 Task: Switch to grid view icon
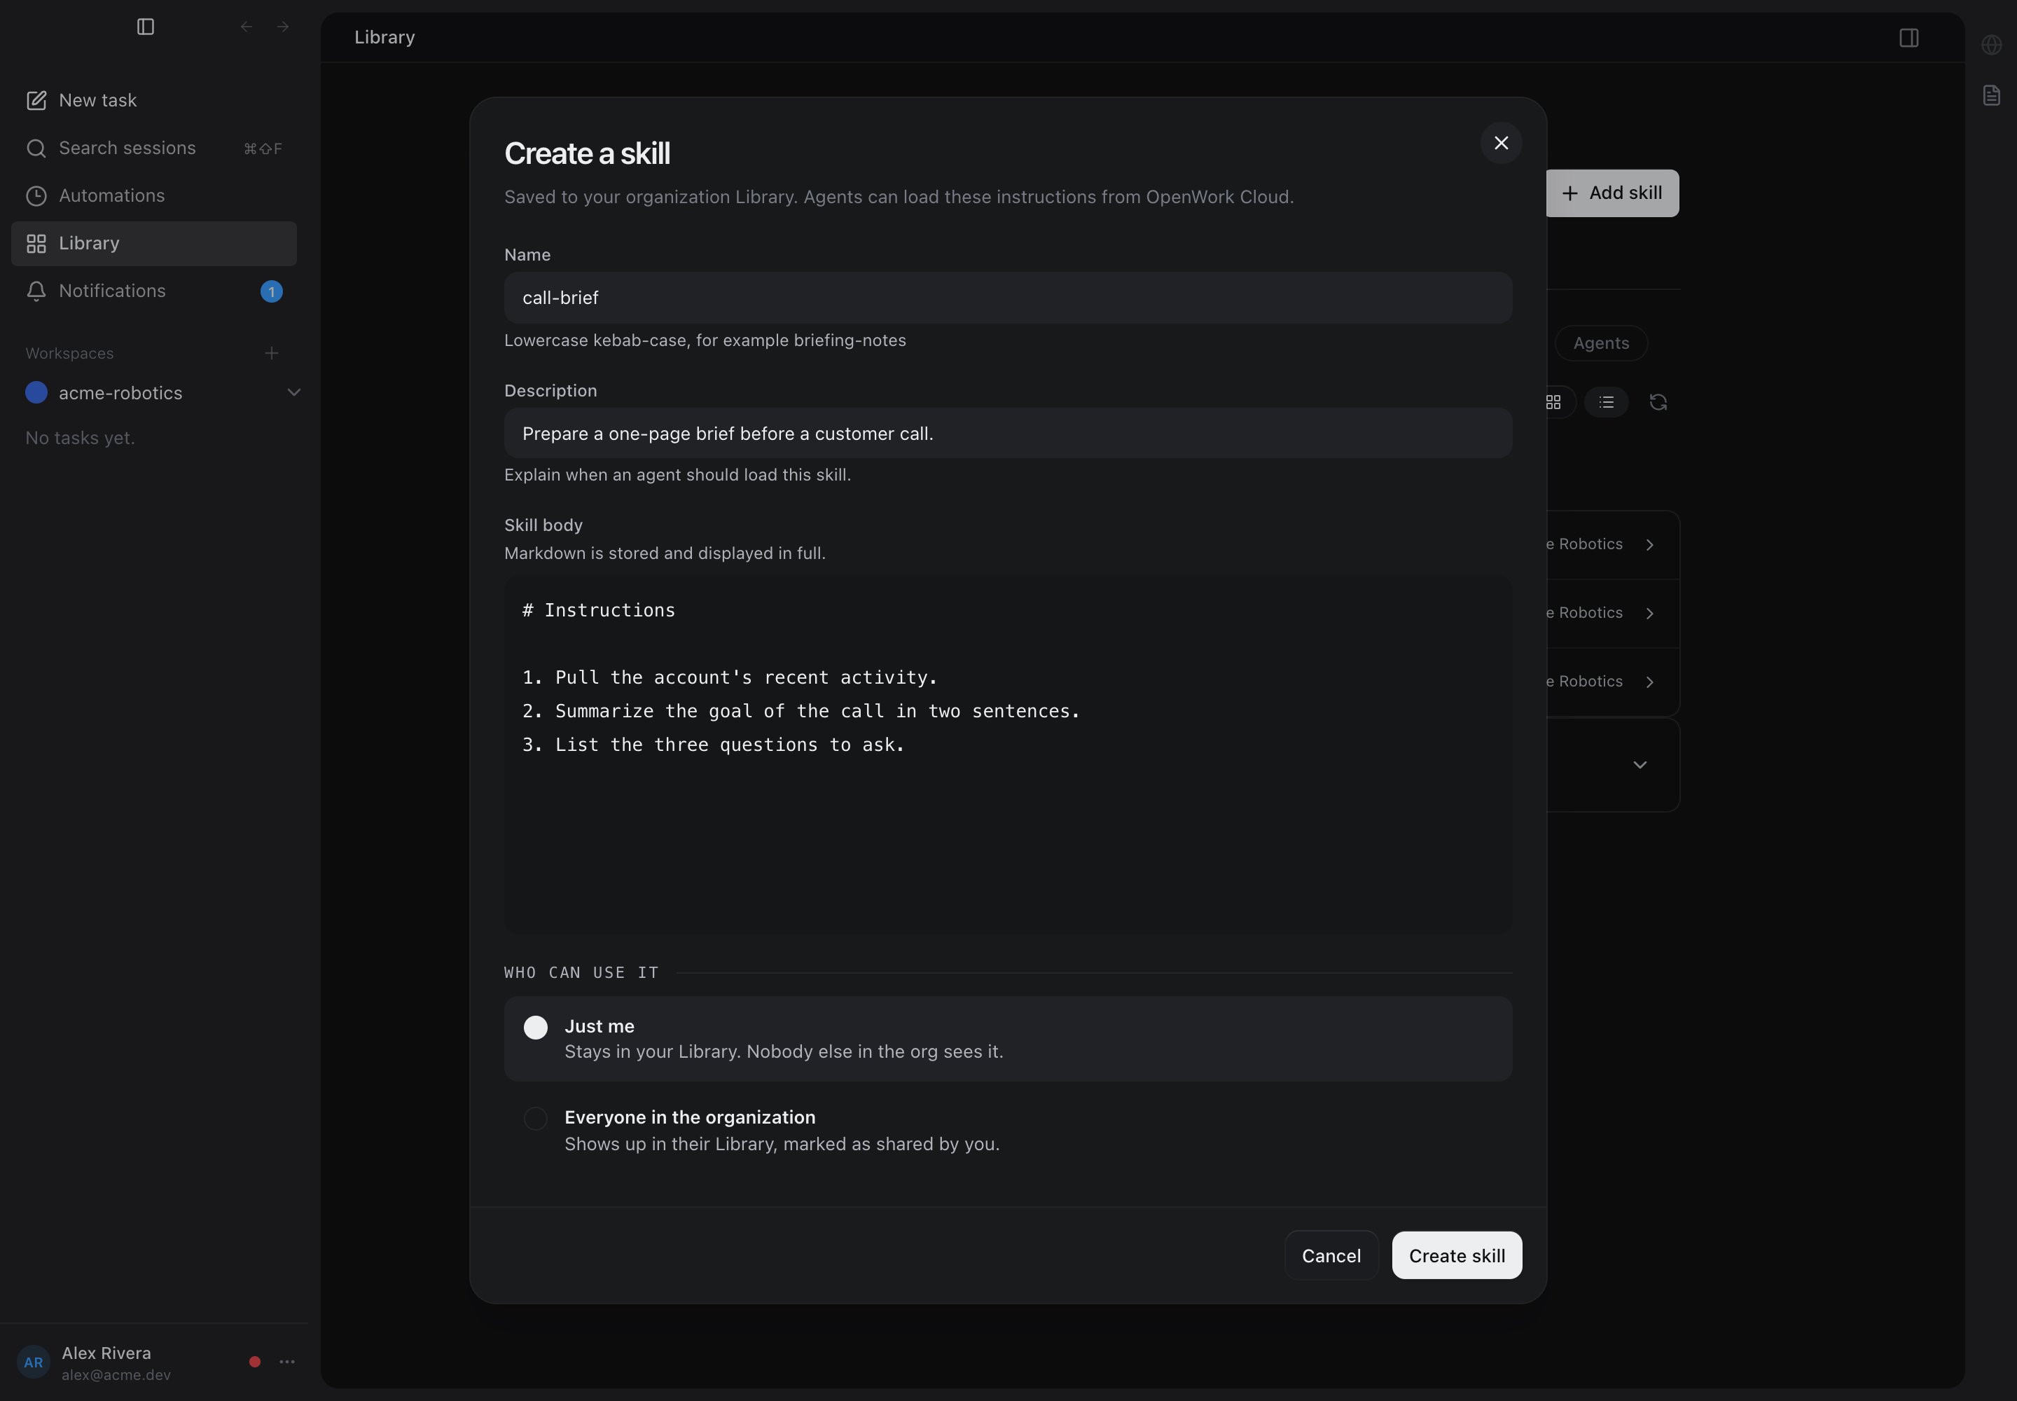tap(1553, 402)
